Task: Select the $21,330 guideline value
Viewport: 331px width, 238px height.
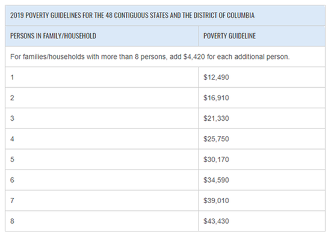Action: (216, 118)
